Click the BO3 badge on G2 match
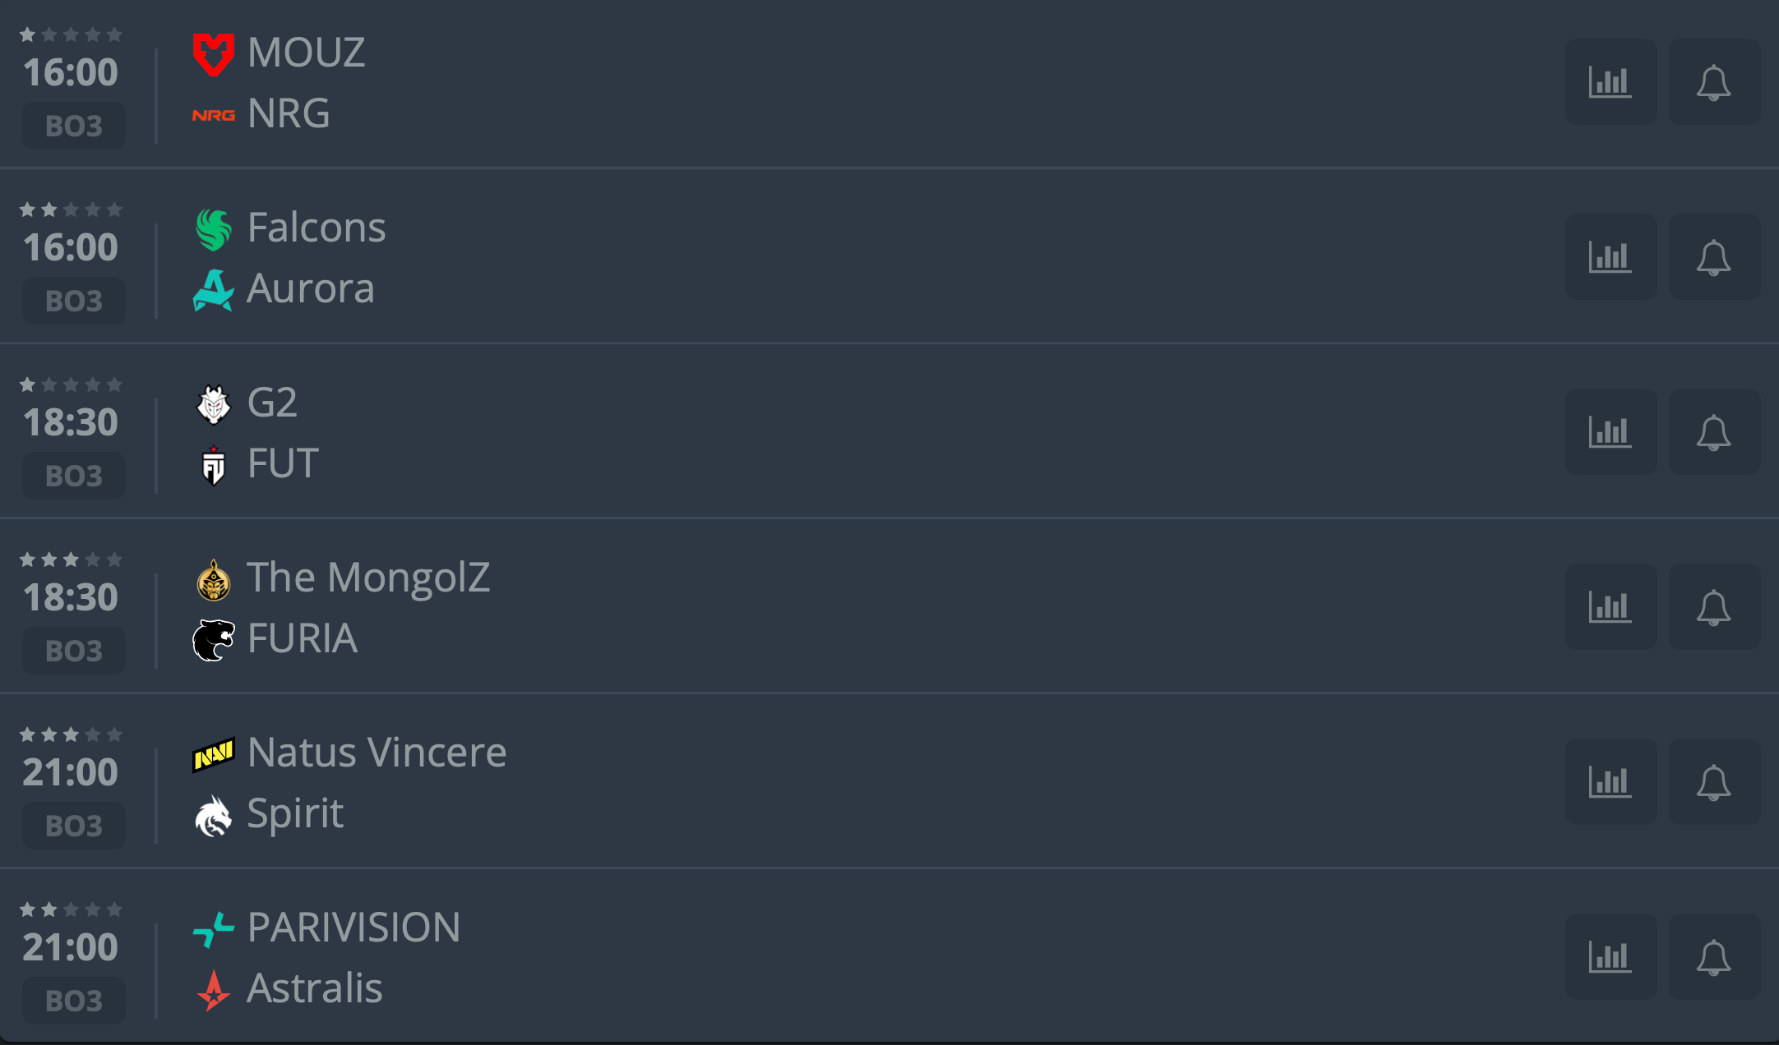This screenshot has width=1779, height=1045. (74, 476)
